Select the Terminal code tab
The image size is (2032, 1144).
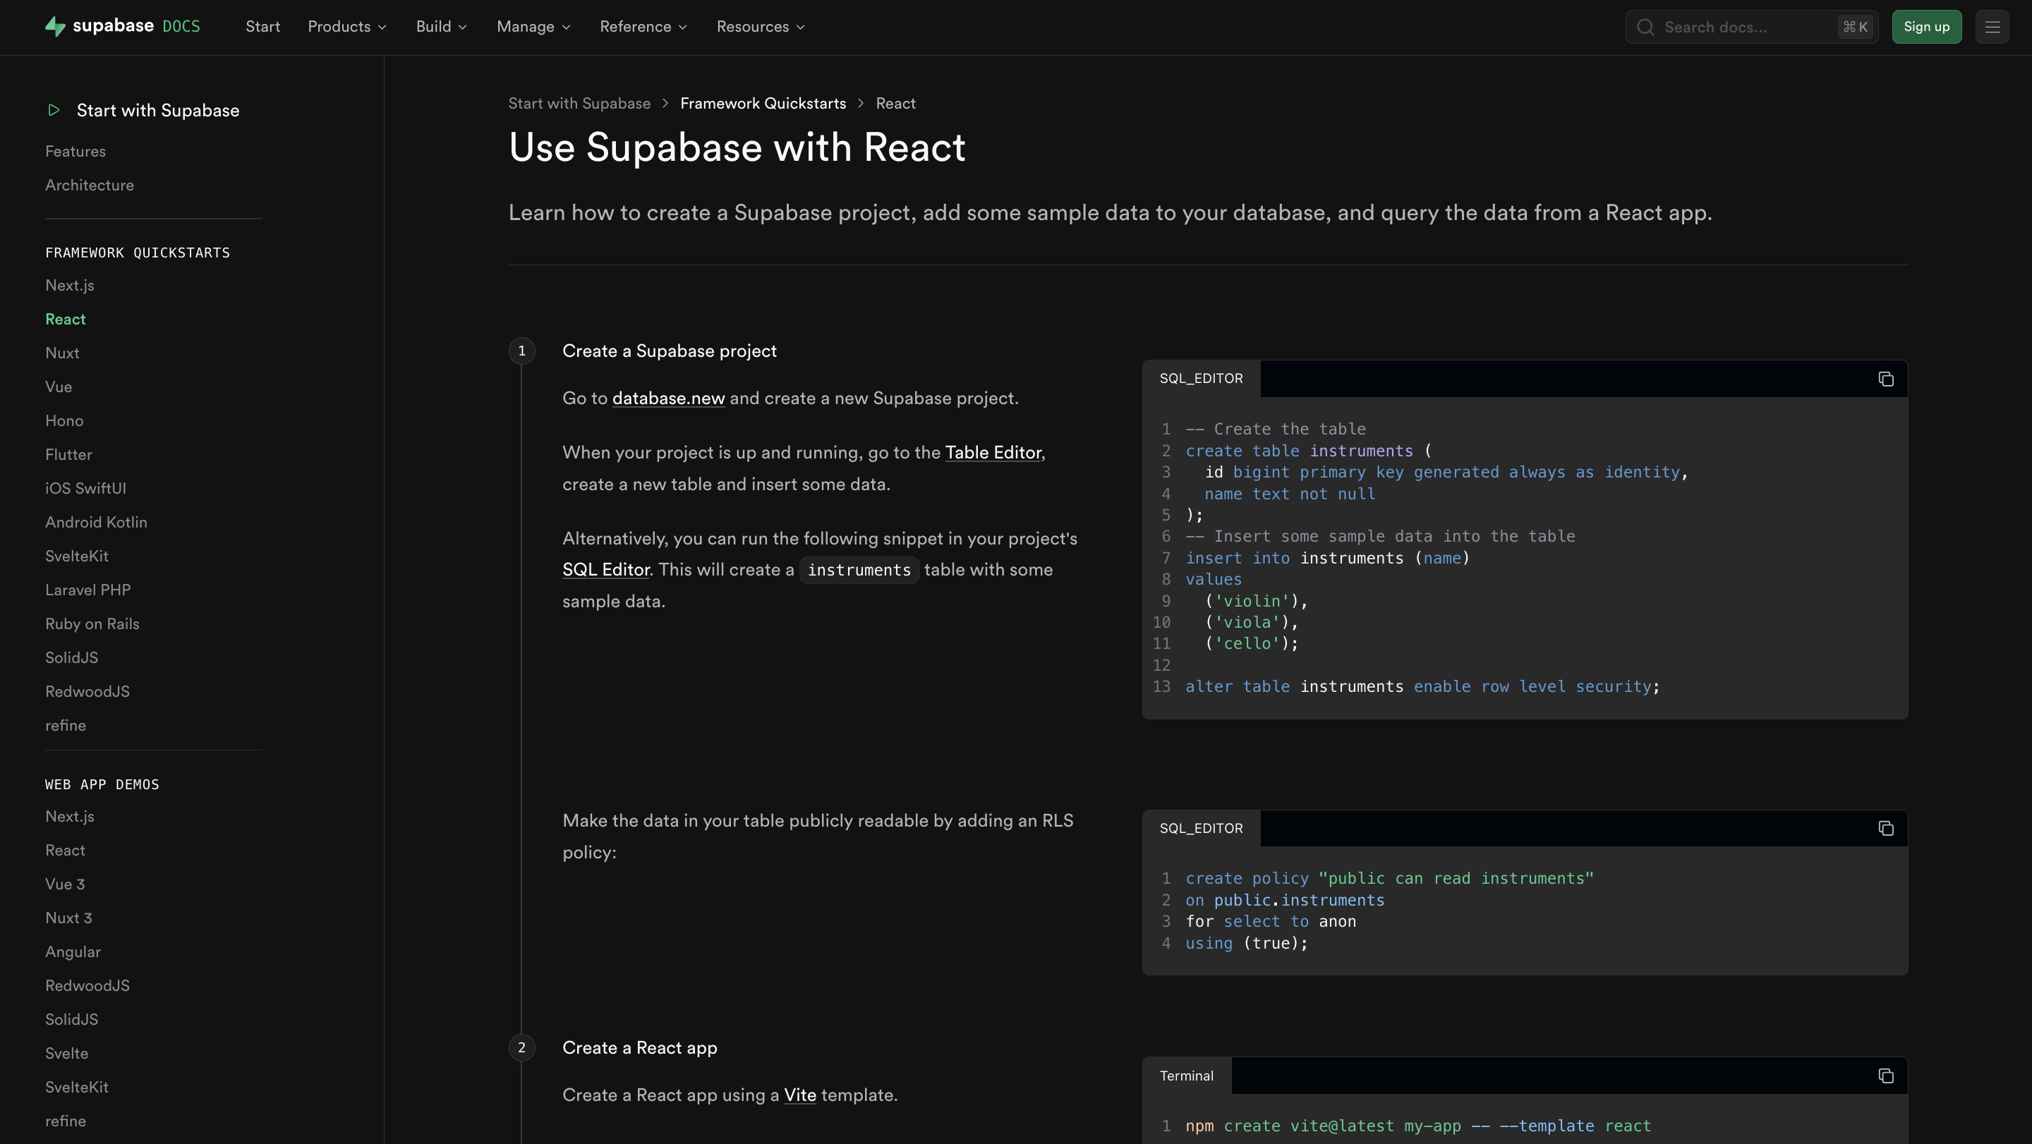pos(1186,1076)
